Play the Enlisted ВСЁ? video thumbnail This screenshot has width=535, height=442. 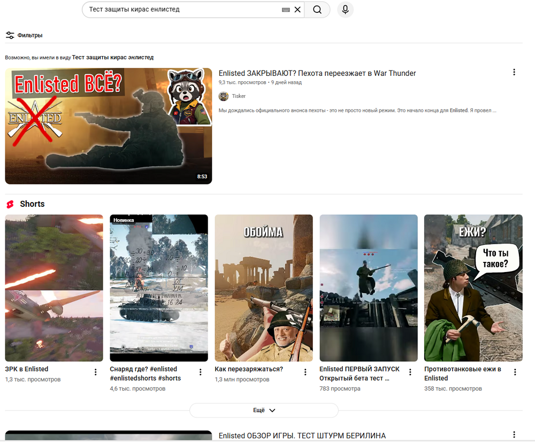tap(108, 126)
